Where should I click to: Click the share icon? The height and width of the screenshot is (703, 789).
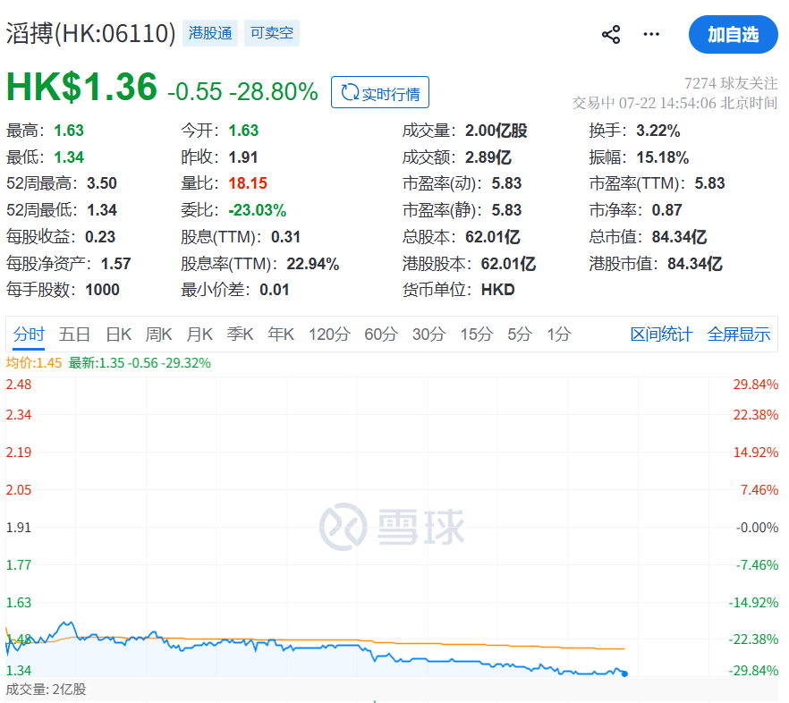[x=611, y=35]
